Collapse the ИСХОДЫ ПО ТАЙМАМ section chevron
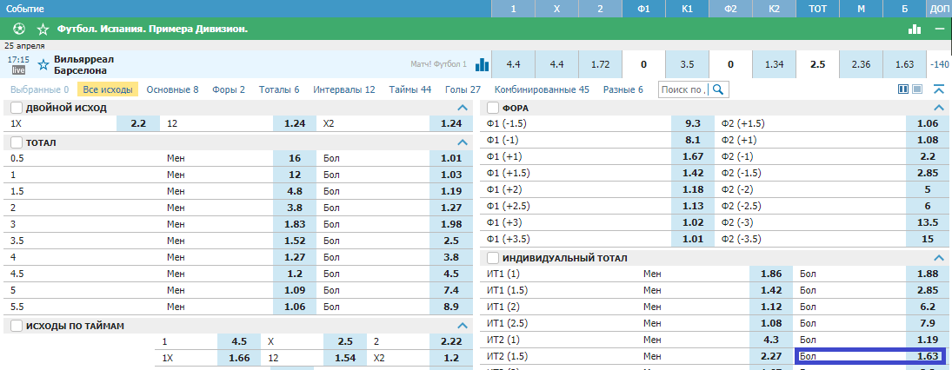 (x=462, y=326)
